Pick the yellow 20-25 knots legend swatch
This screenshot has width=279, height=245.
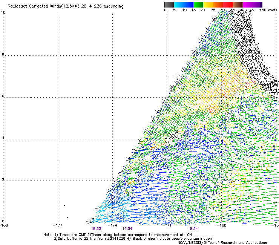208,5
